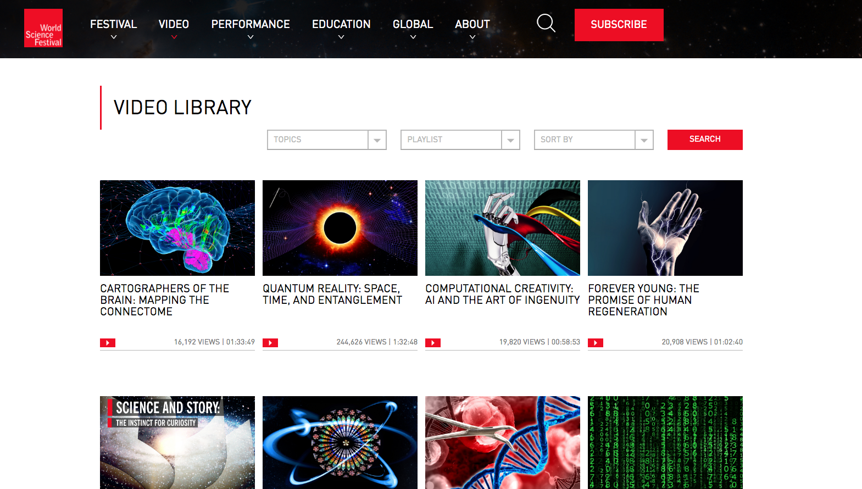
Task: Expand chevron below Performance menu
Action: click(251, 37)
